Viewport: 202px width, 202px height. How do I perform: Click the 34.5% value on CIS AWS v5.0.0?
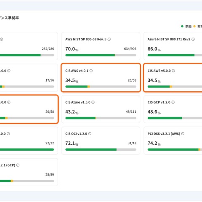(154, 80)
